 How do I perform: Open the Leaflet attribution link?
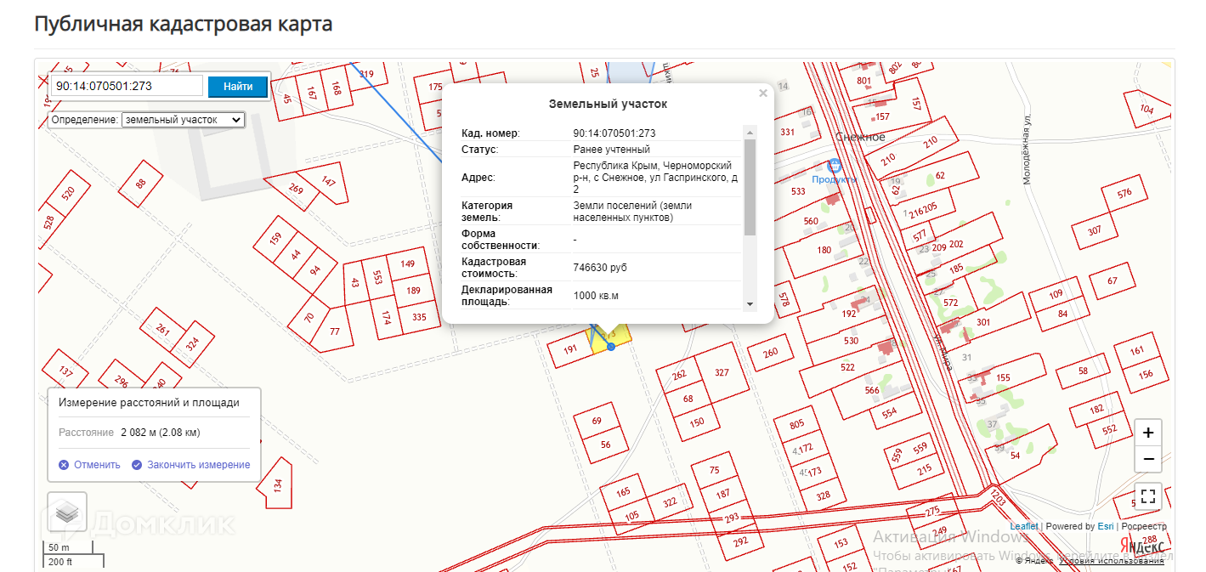(1023, 526)
